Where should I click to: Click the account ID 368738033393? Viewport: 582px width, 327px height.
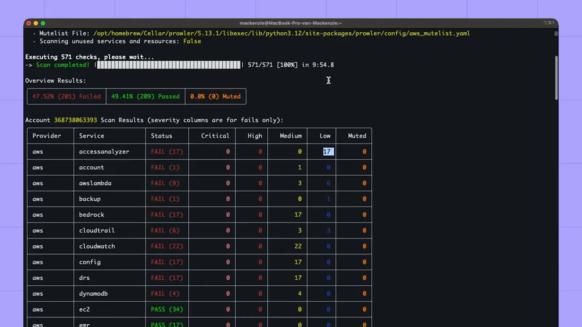(75, 120)
